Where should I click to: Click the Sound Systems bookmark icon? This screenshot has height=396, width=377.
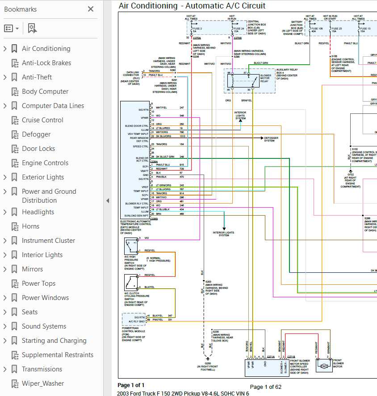[x=14, y=326]
